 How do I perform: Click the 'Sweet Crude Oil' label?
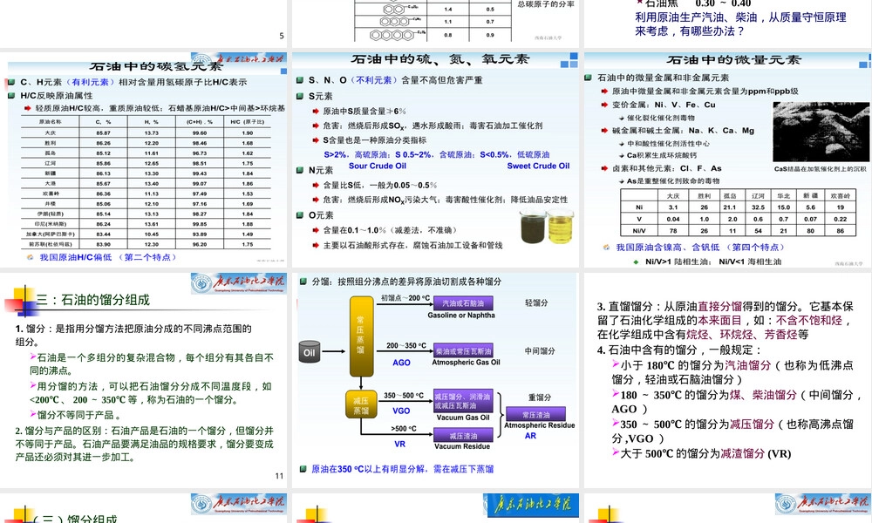[538, 166]
